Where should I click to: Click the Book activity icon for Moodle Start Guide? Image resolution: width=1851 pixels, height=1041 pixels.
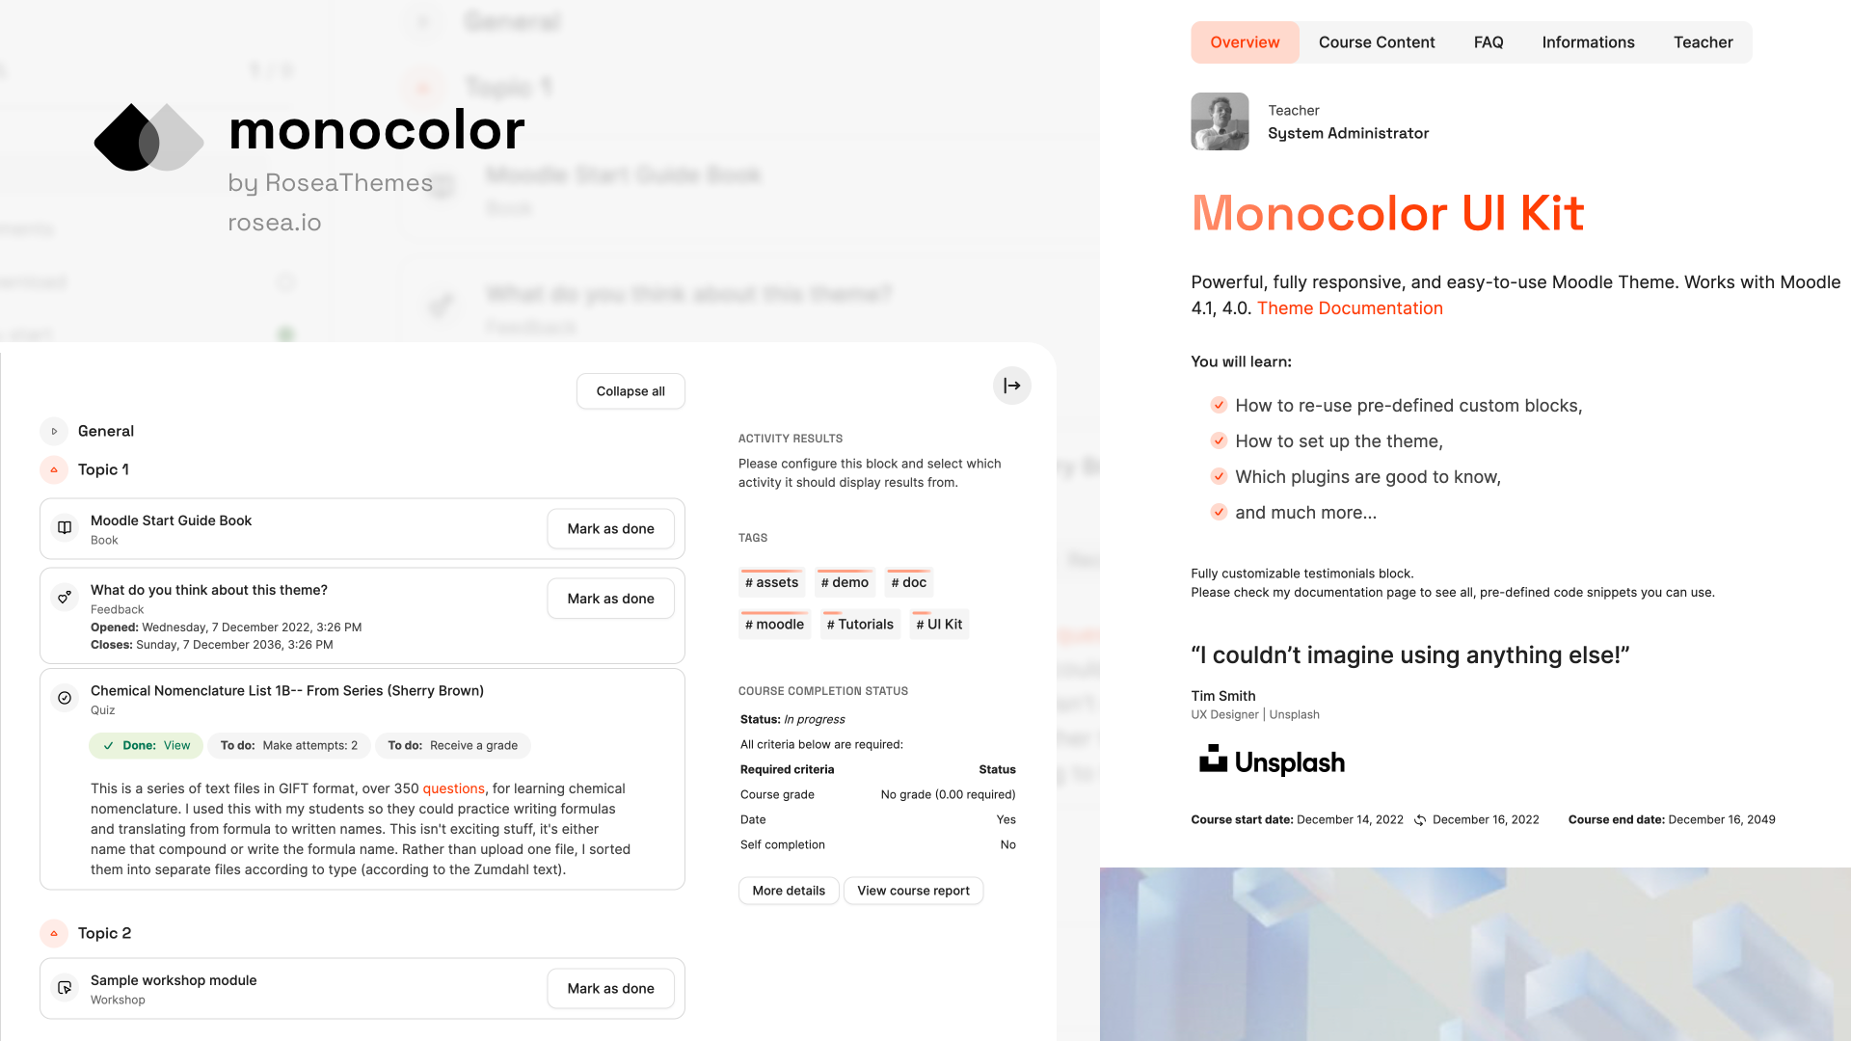point(64,527)
